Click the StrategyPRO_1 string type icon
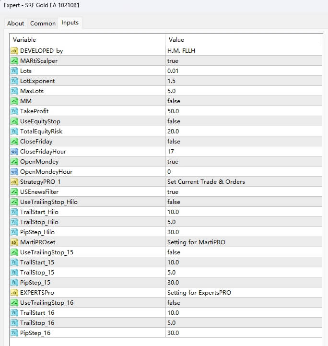The width and height of the screenshot is (328, 346). coord(14,181)
